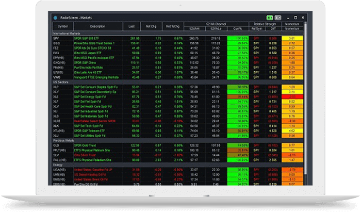Select the EWJ symbol cell
The width and height of the screenshot is (361, 213).
coord(62,53)
